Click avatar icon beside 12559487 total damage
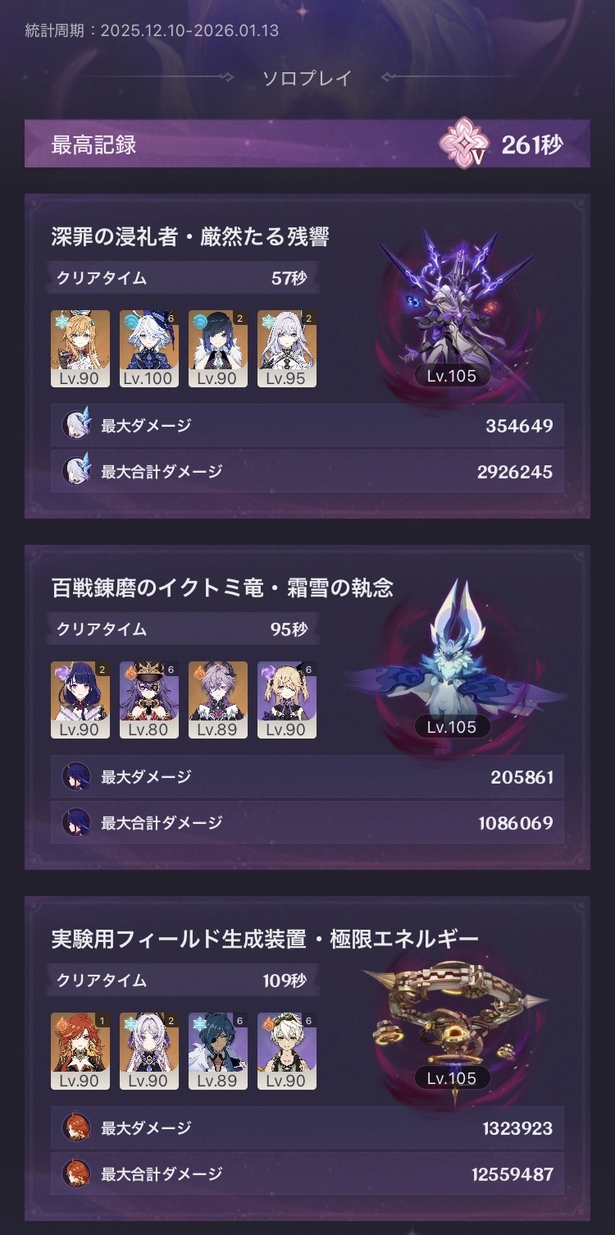 [76, 1173]
